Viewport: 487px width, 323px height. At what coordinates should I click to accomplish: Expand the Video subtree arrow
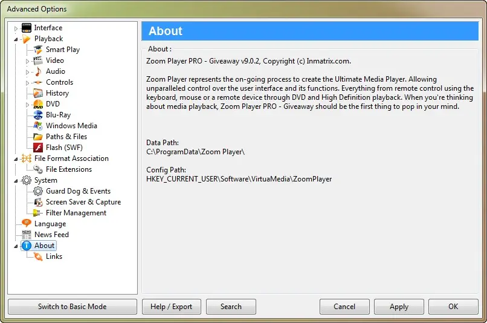(x=27, y=61)
